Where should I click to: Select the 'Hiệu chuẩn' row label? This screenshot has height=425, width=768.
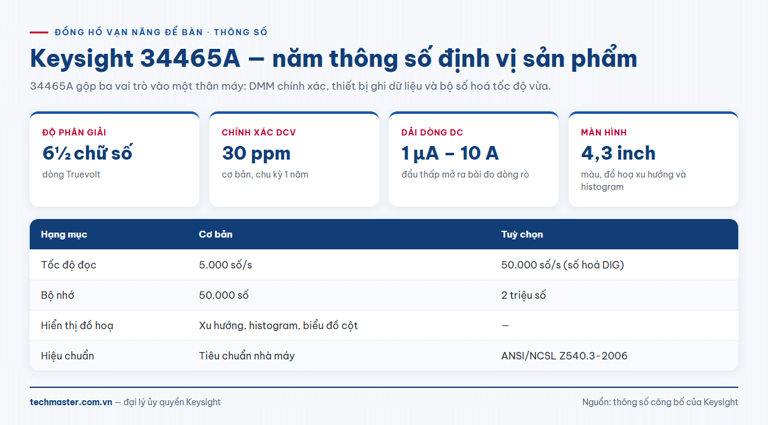[68, 356]
